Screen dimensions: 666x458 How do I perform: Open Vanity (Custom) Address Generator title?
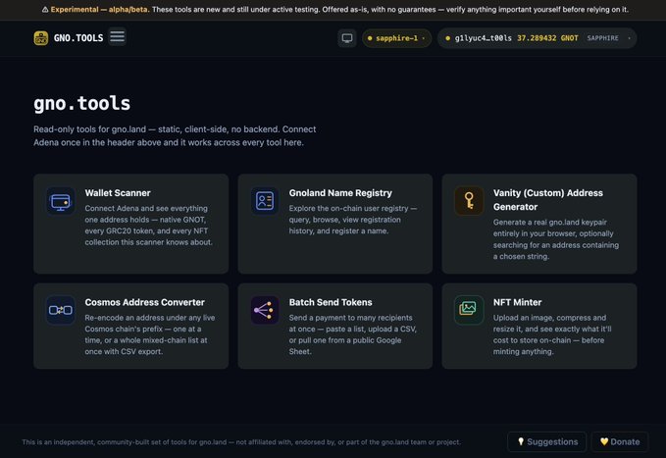pos(548,200)
